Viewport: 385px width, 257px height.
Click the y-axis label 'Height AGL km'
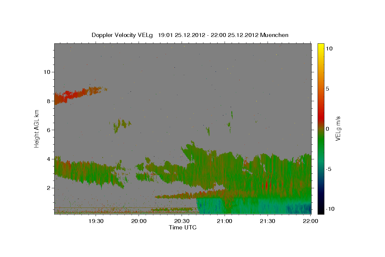(x=37, y=128)
